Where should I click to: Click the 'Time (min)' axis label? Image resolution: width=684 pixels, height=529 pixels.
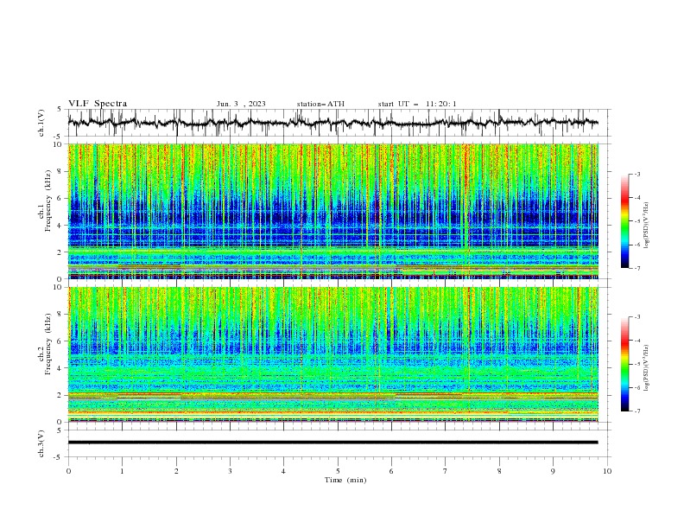345,480
